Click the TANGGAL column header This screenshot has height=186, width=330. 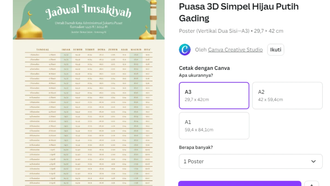[43, 50]
